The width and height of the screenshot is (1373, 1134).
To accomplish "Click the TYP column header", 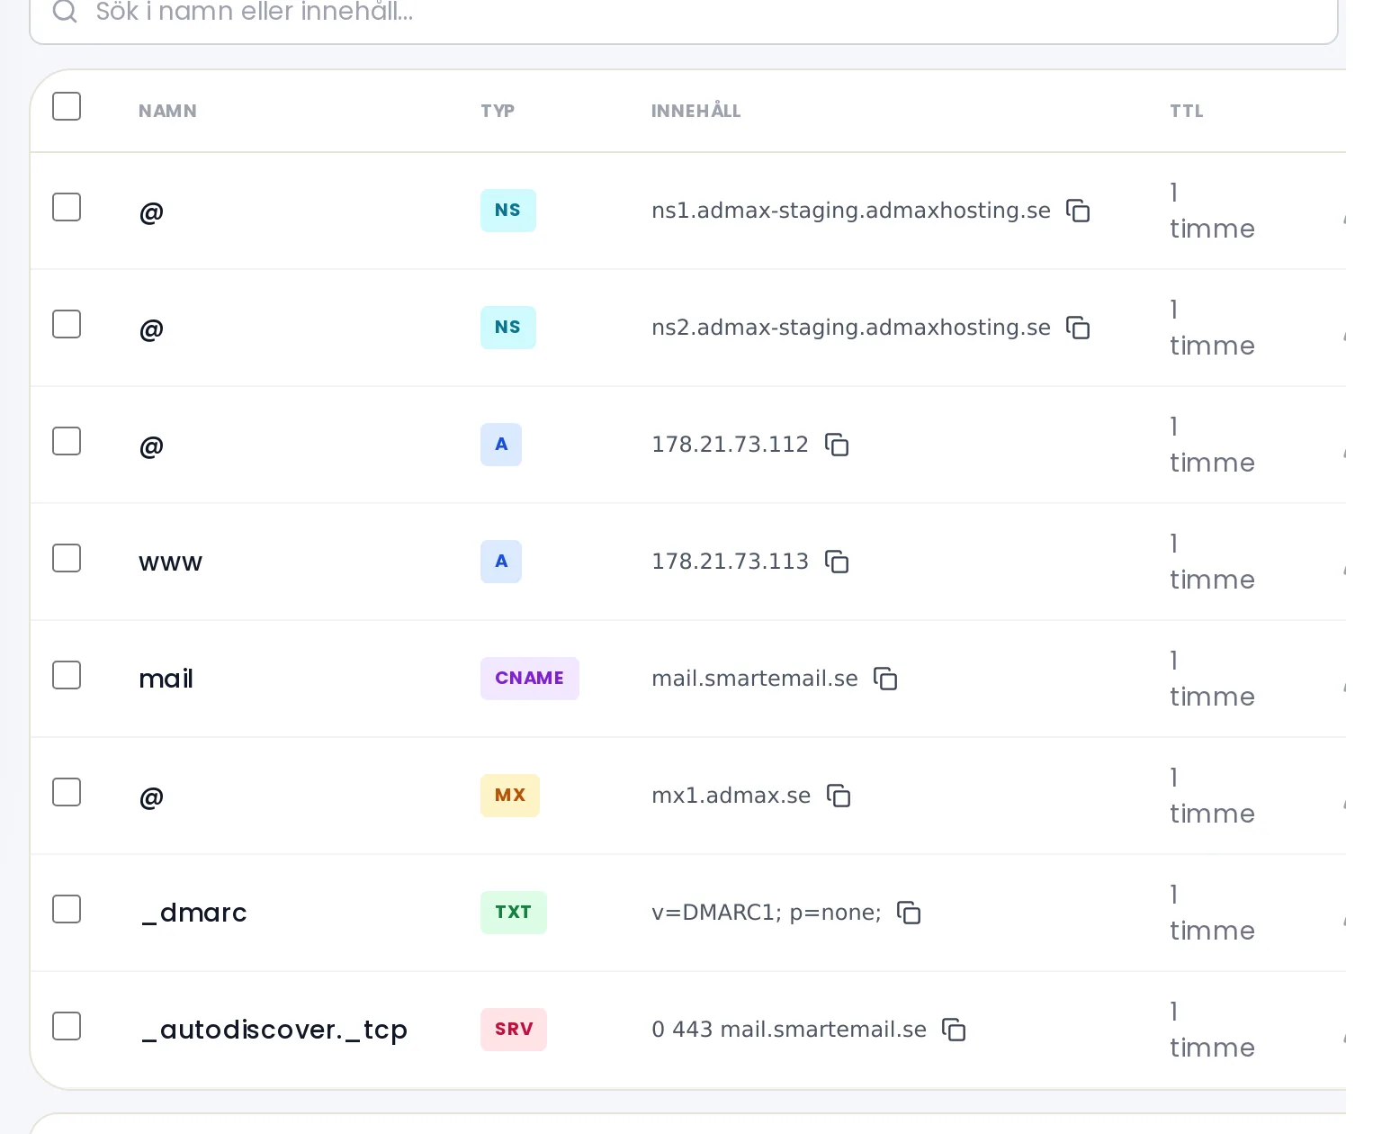I will (x=498, y=111).
